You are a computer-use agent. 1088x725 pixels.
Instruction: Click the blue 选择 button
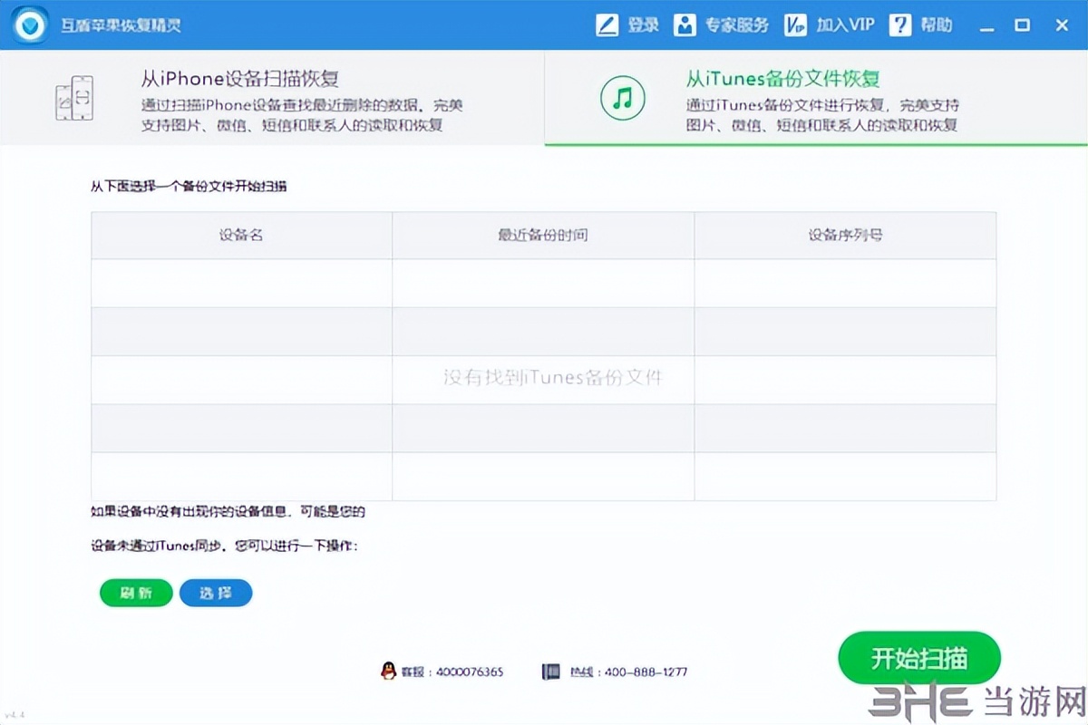tap(216, 594)
